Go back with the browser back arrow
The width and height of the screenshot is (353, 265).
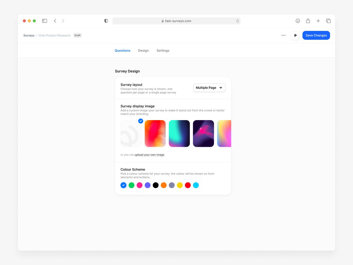pos(55,21)
